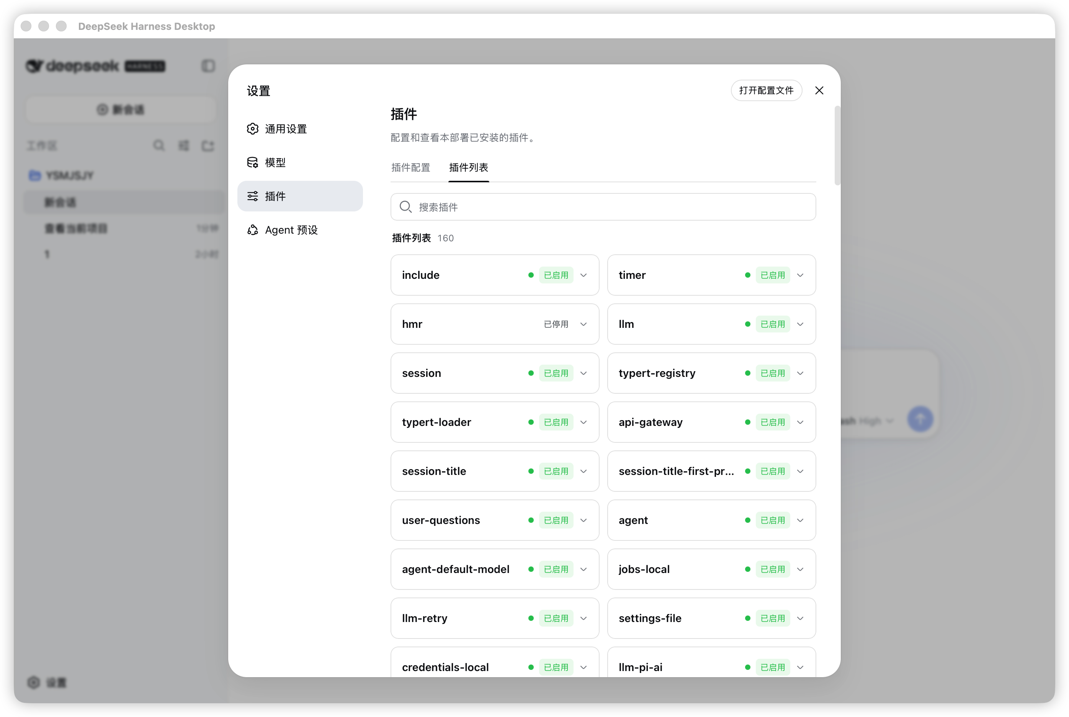This screenshot has width=1069, height=717.
Task: Click the credentials-local plugin name
Action: point(445,667)
